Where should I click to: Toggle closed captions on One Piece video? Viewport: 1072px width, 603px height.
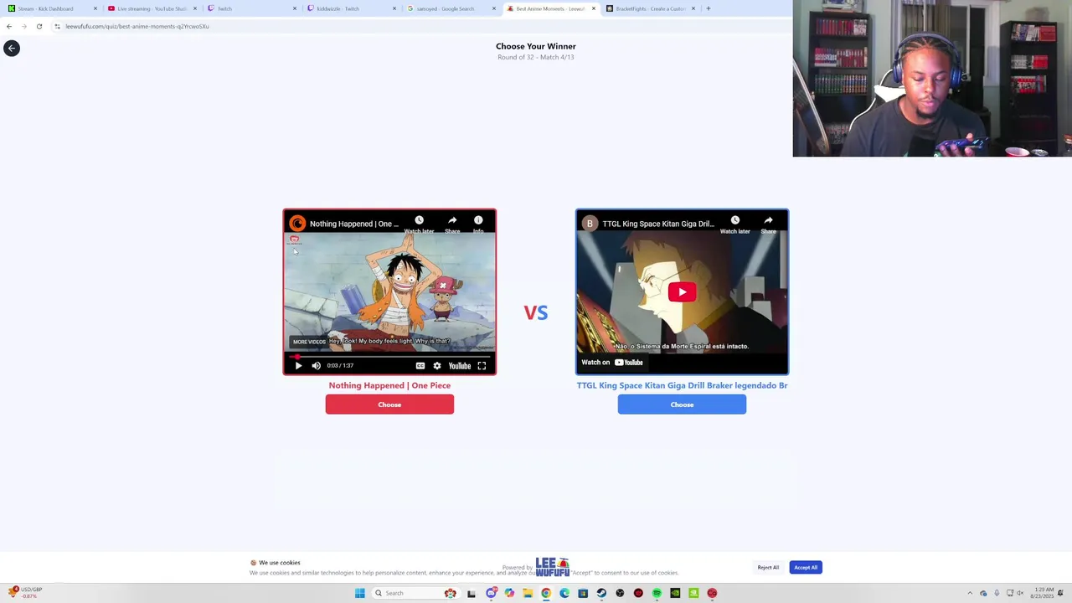click(x=420, y=366)
